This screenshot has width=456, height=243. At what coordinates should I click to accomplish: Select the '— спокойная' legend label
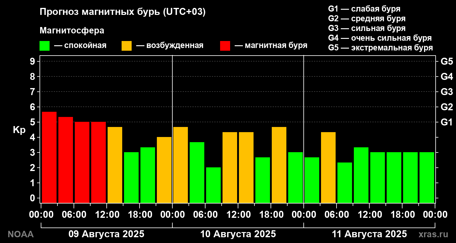pyautogui.click(x=80, y=46)
